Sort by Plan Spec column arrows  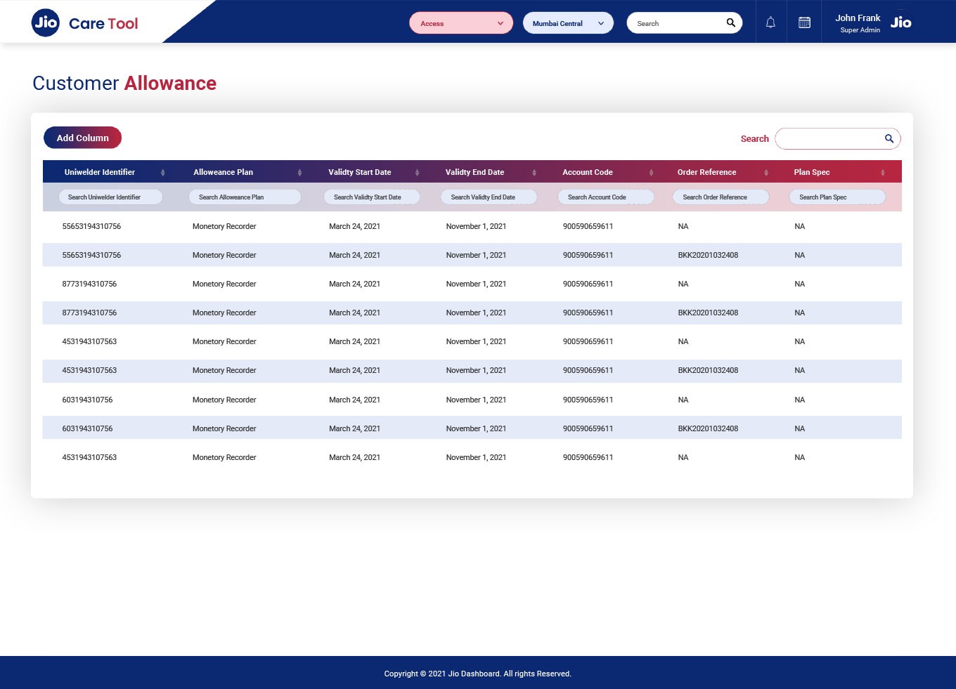pos(882,172)
